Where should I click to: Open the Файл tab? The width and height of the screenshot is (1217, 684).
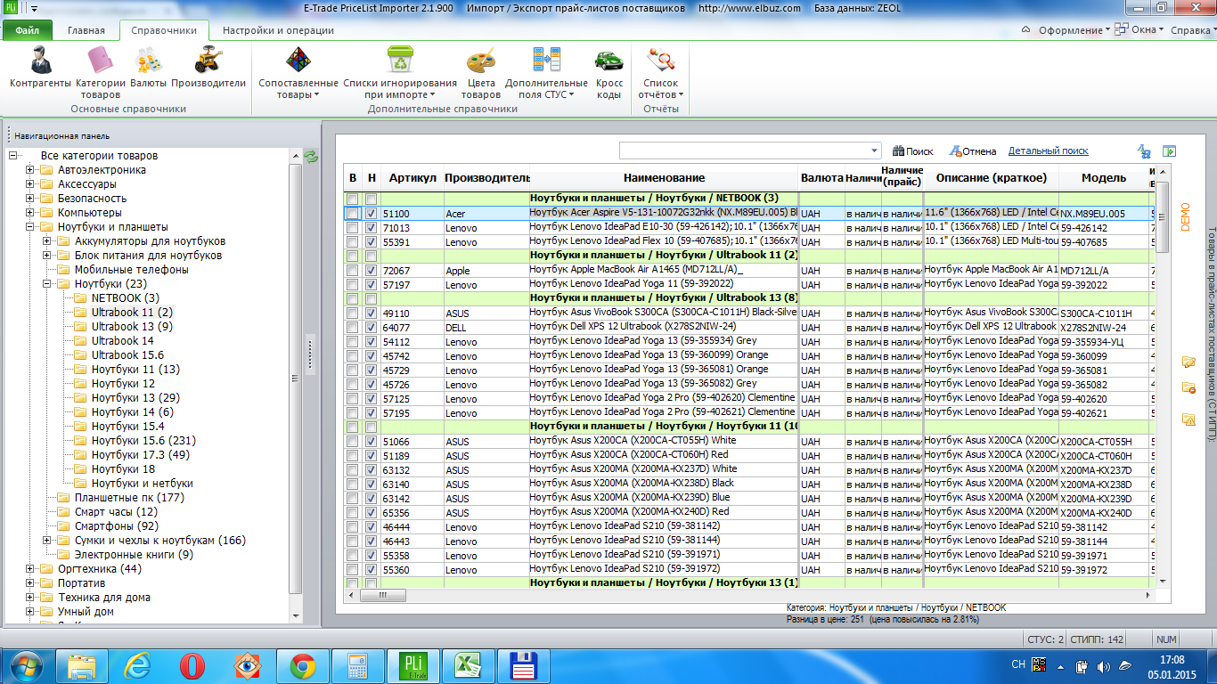(28, 30)
